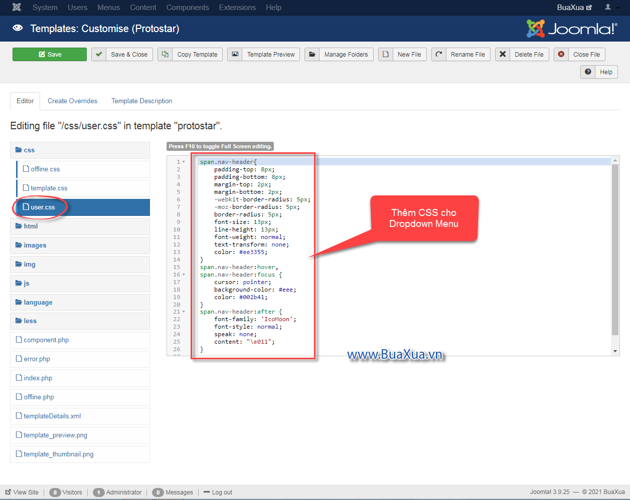Screen dimensions: 630x500
Task: Click the file icon next to error.php
Action: point(19,359)
